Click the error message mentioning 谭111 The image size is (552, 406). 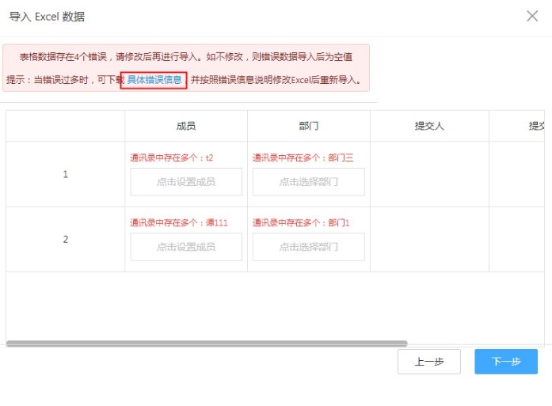pyautogui.click(x=179, y=223)
